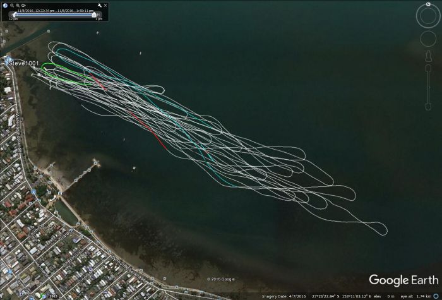Click the right time slider handle

coord(95,14)
